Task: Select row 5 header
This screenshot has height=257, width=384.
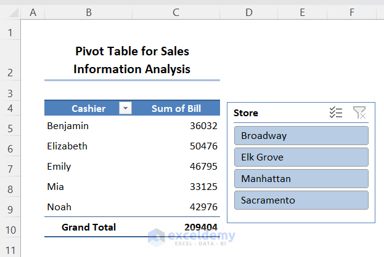Action: 10,128
